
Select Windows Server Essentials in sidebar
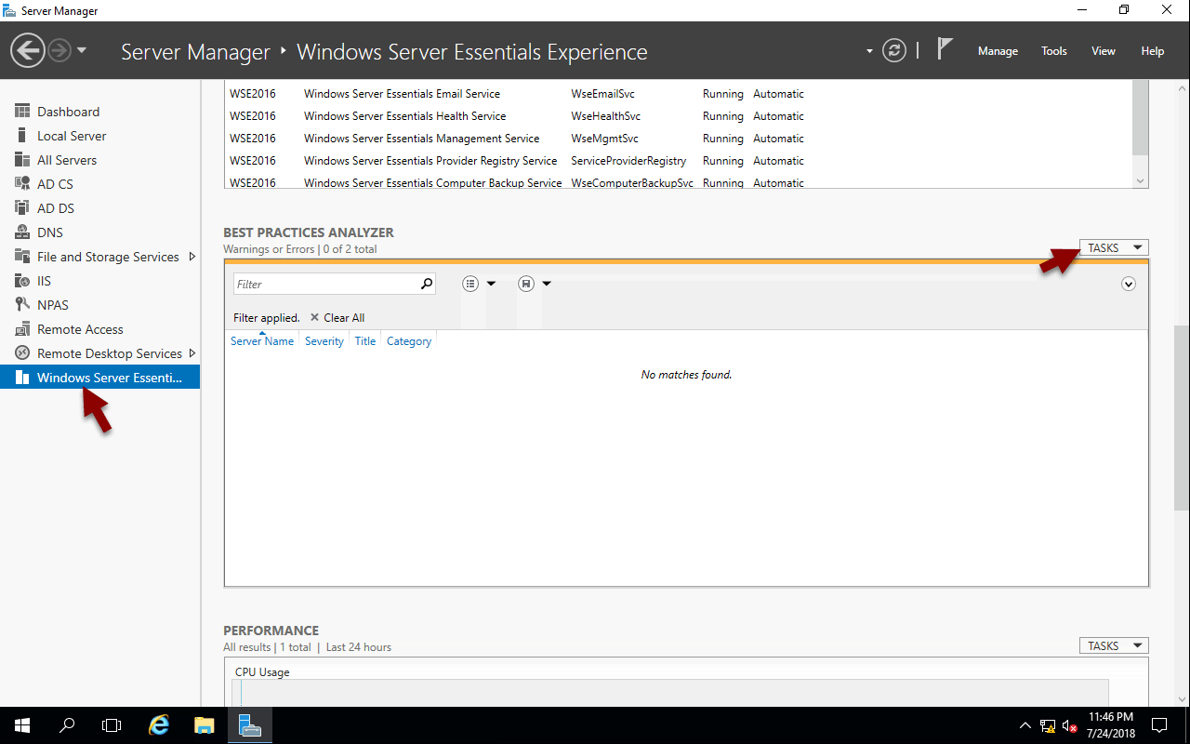[x=99, y=378]
